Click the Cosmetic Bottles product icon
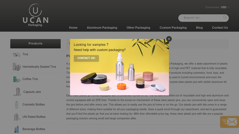The height and width of the screenshot is (134, 239). click(x=17, y=105)
